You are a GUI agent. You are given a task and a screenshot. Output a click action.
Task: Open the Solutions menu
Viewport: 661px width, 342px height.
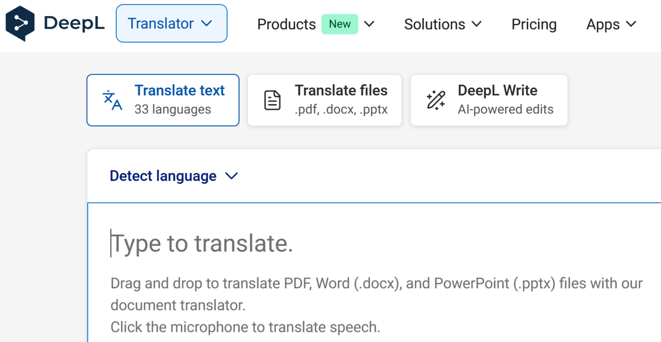(x=434, y=24)
